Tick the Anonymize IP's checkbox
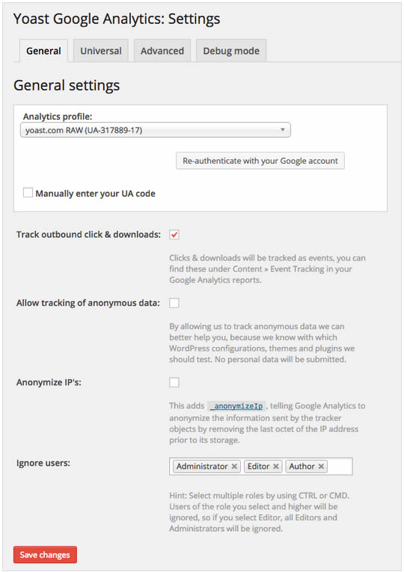The height and width of the screenshot is (572, 404). pyautogui.click(x=174, y=382)
